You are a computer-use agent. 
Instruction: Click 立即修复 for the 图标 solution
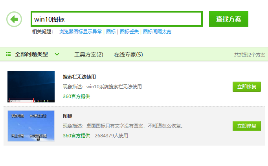pos(246,126)
